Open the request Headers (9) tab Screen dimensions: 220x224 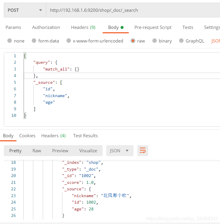coord(83,27)
